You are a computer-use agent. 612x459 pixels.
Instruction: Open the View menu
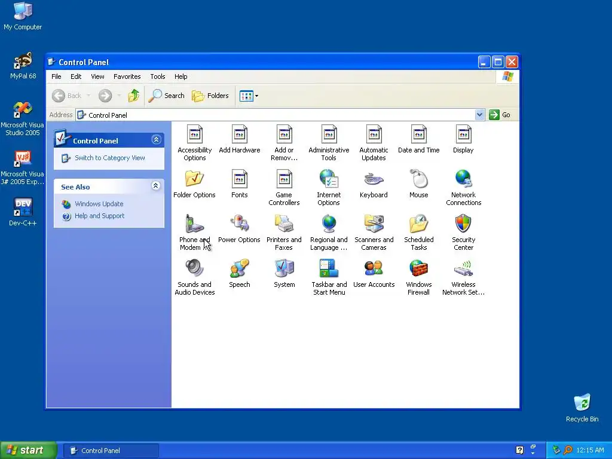[x=97, y=76]
